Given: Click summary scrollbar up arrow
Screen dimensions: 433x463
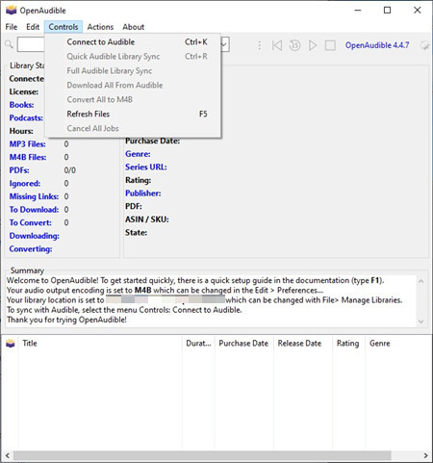Looking at the screenshot, I should 421,281.
